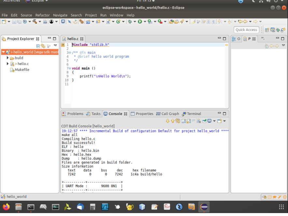Click the New C Source File icon

(x=108, y=22)
